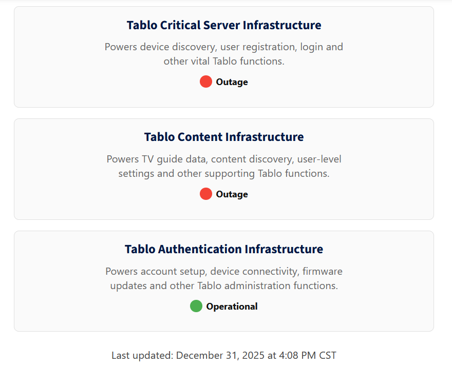Viewport: 452px width, 367px height.
Task: Select the Outage label under Content Infrastructure
Action: 232,194
